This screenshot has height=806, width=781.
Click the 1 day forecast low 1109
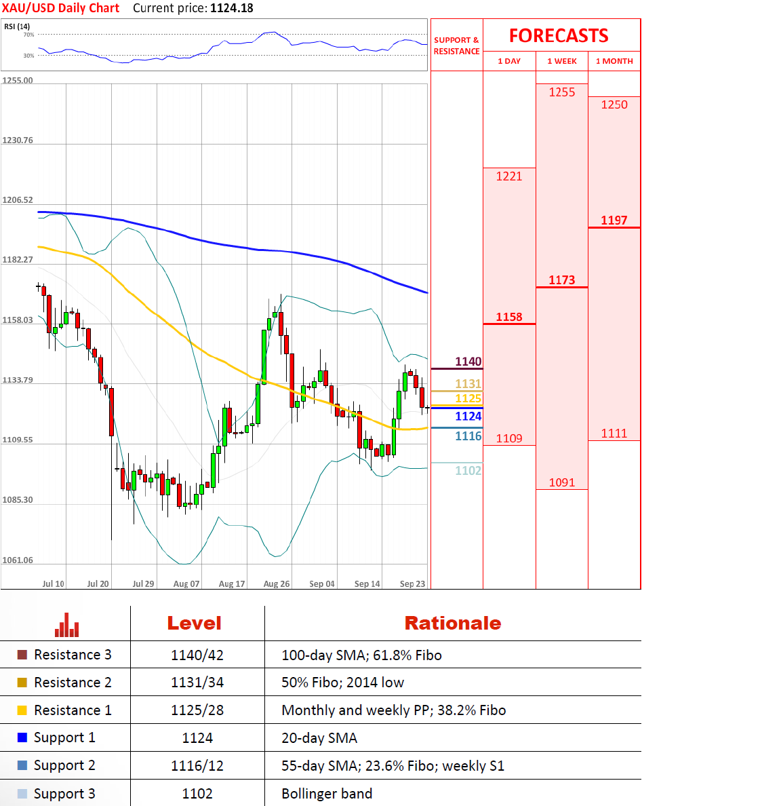[x=508, y=438]
